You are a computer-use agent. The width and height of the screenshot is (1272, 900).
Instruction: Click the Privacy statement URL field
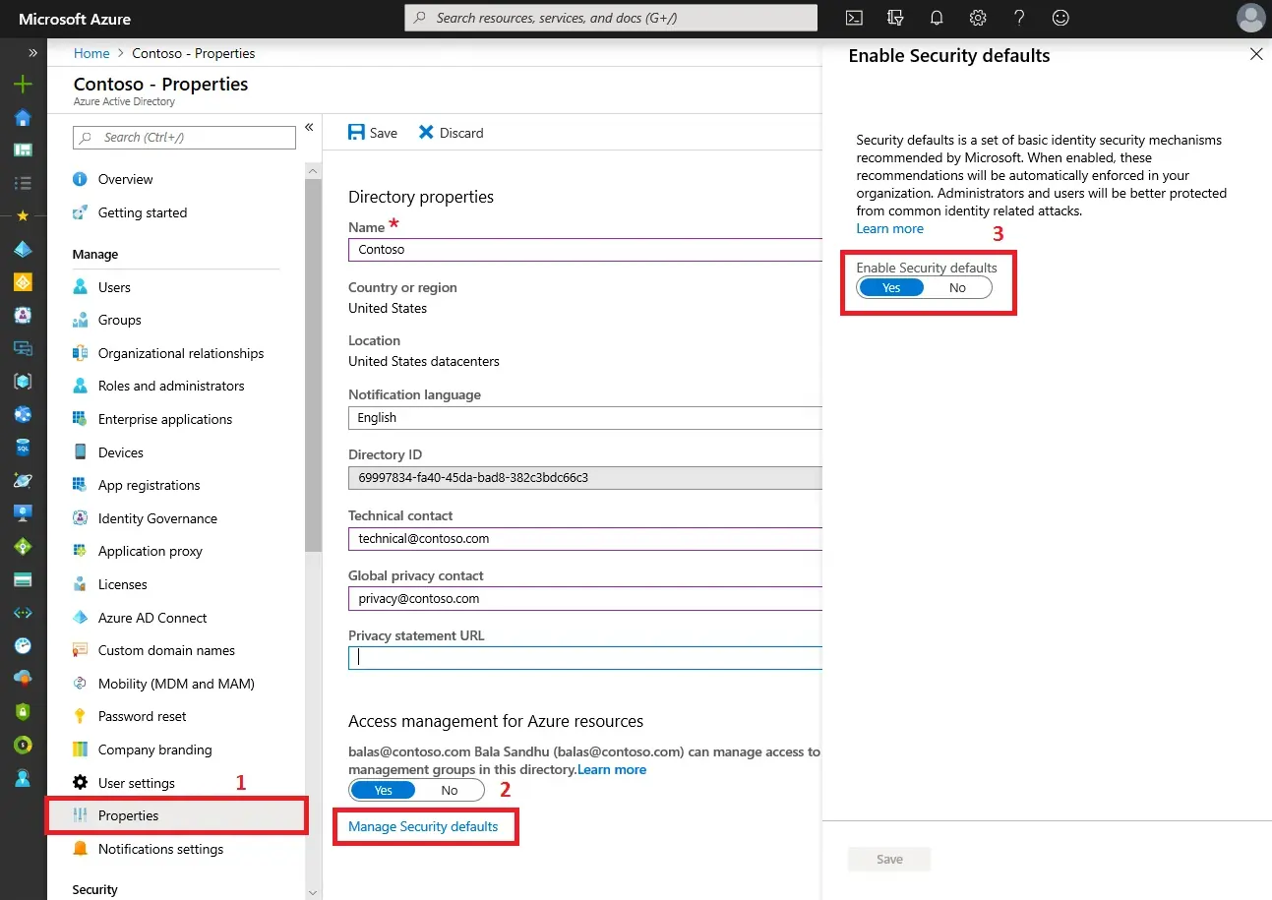click(x=584, y=658)
